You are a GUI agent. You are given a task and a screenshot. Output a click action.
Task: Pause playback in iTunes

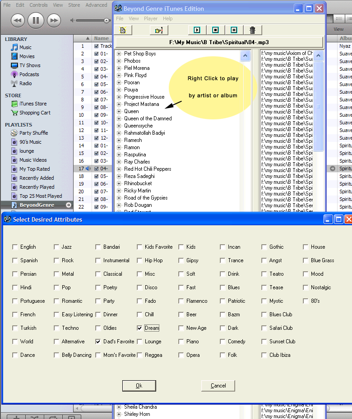tap(36, 20)
